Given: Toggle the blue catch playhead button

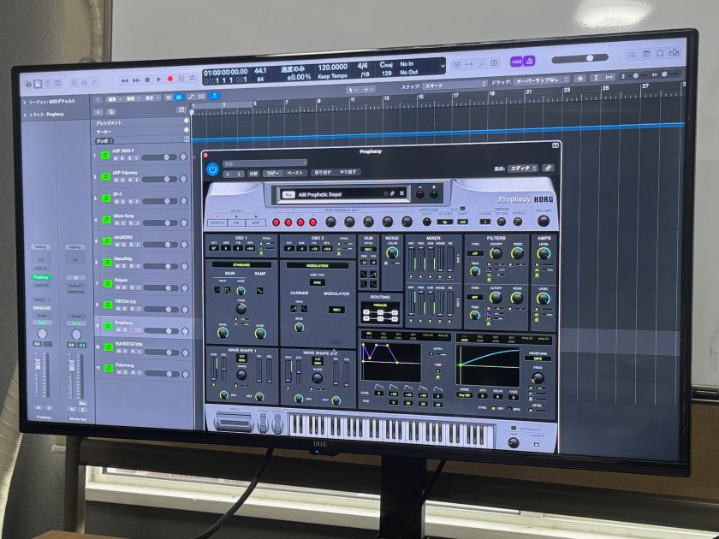Looking at the screenshot, I should pyautogui.click(x=214, y=95).
